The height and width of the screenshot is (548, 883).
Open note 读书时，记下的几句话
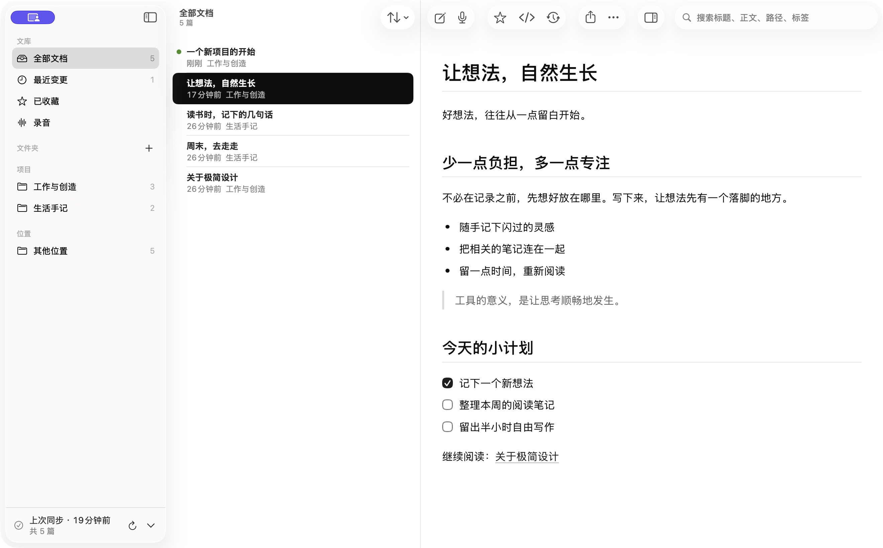pos(293,120)
